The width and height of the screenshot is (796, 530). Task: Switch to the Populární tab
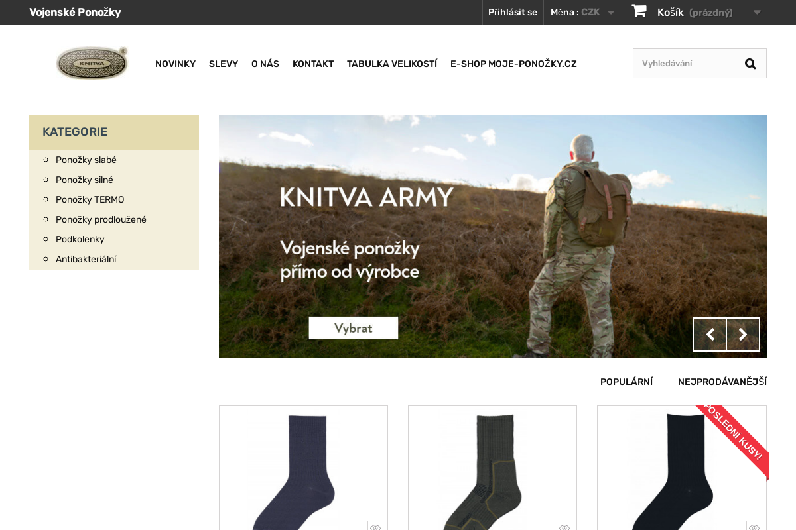point(626,382)
